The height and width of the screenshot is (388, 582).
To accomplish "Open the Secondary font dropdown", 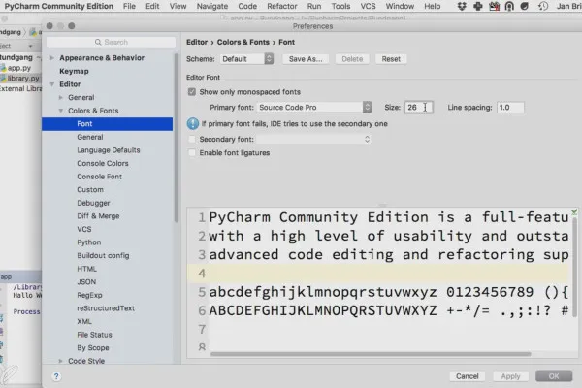I will [x=314, y=140].
